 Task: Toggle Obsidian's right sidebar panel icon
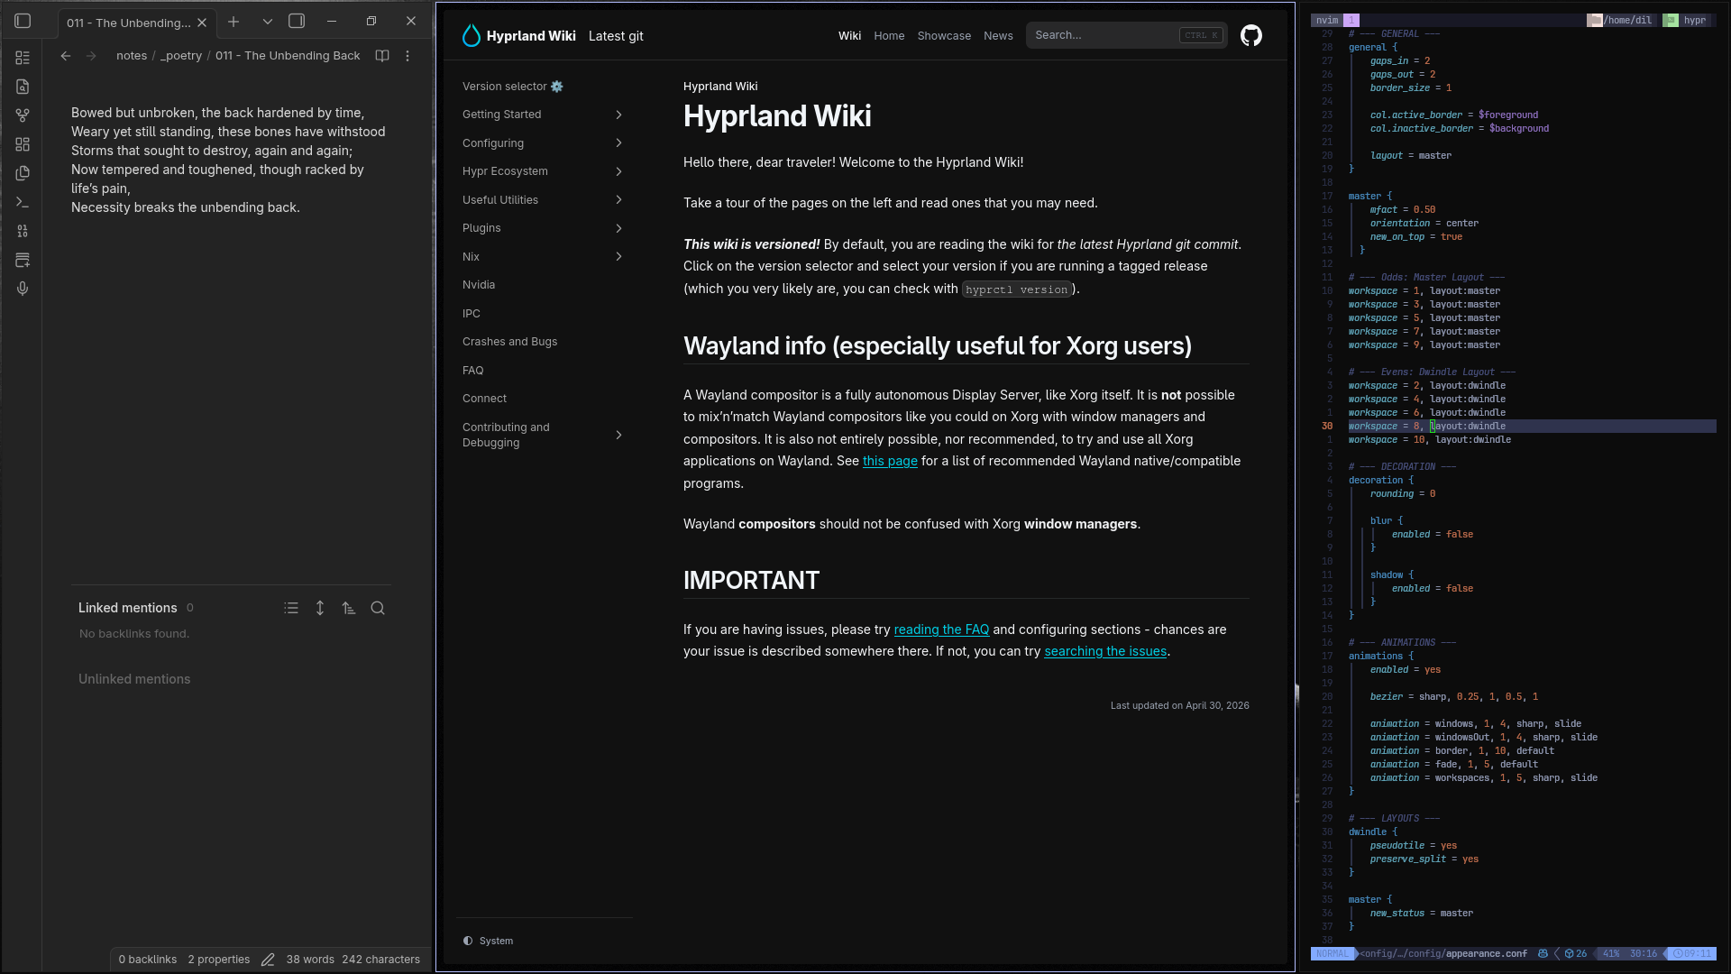(297, 21)
